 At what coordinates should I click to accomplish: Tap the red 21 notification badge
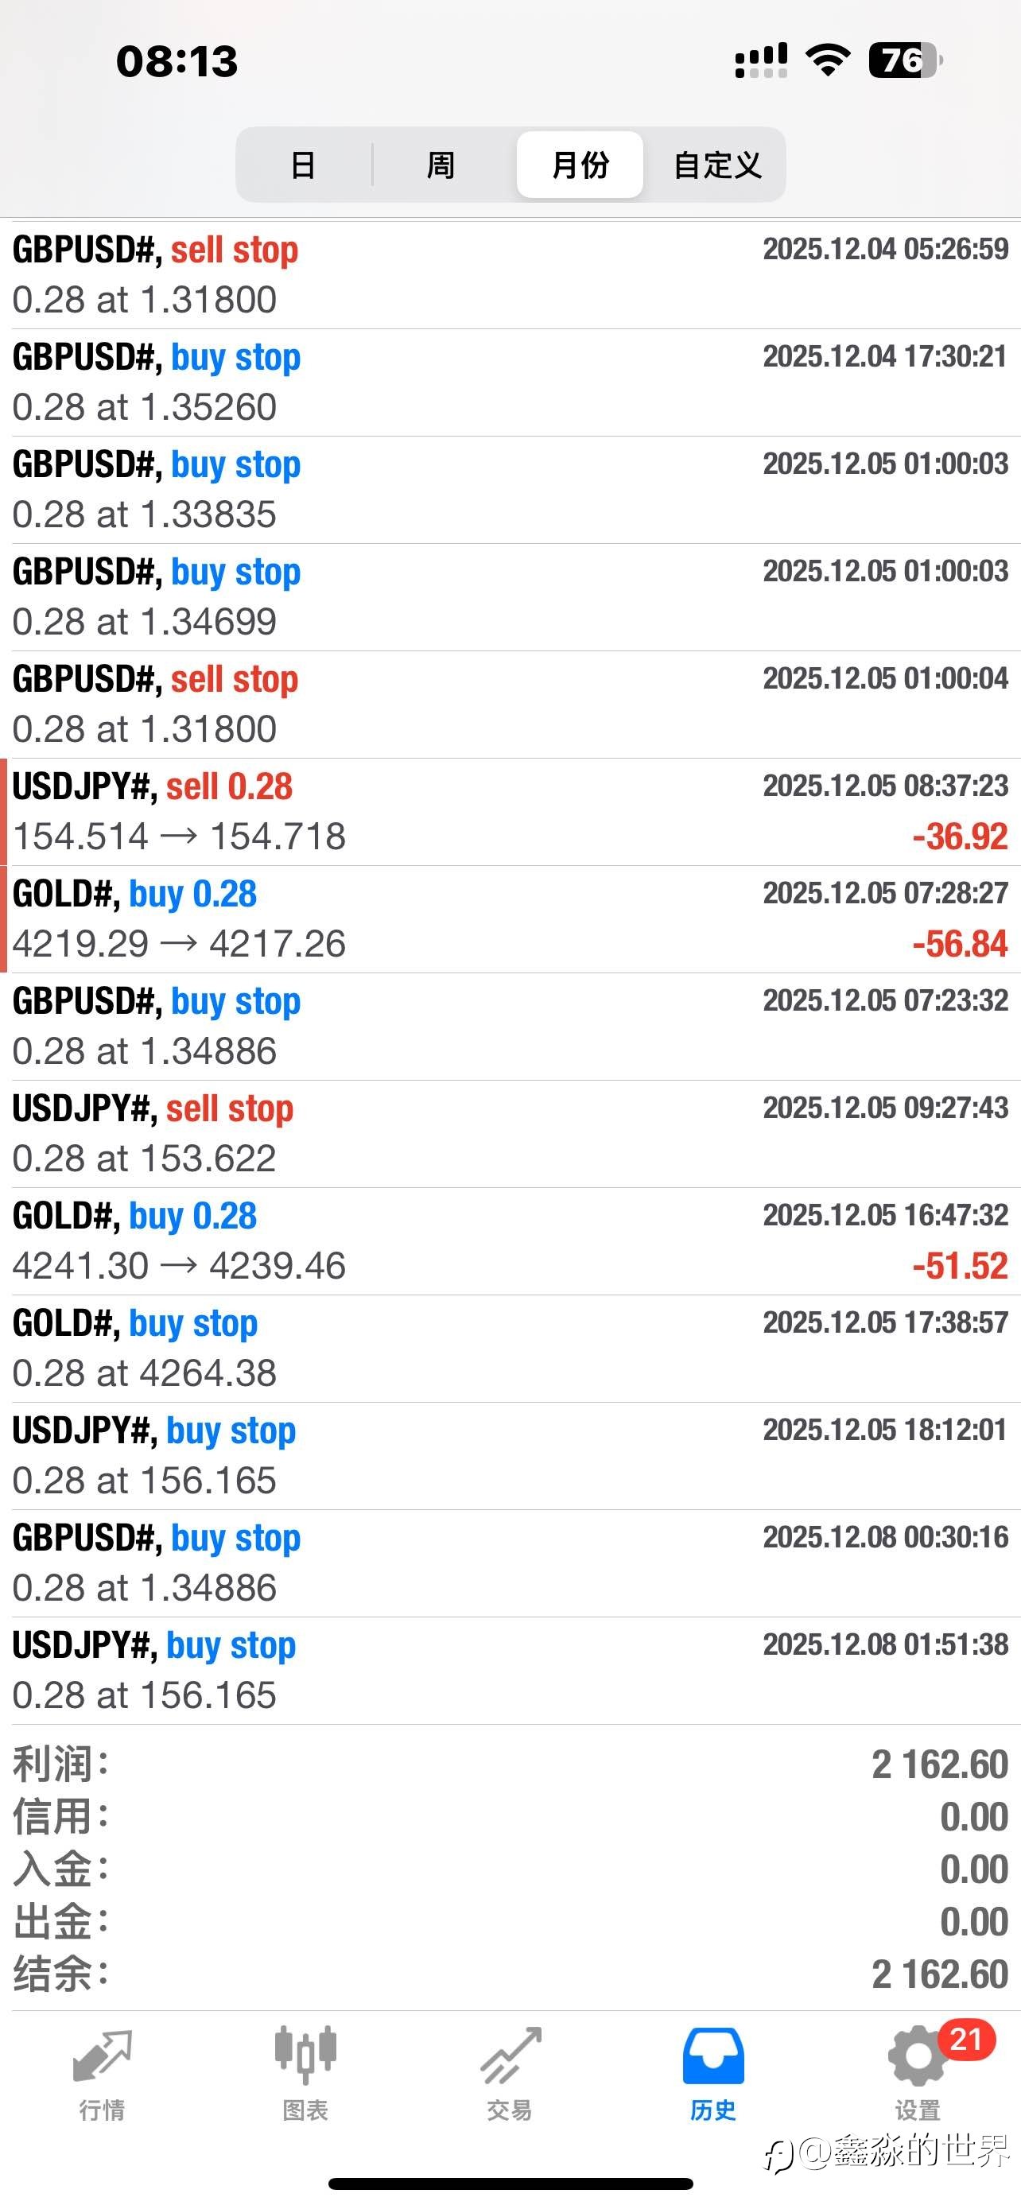(x=966, y=2039)
